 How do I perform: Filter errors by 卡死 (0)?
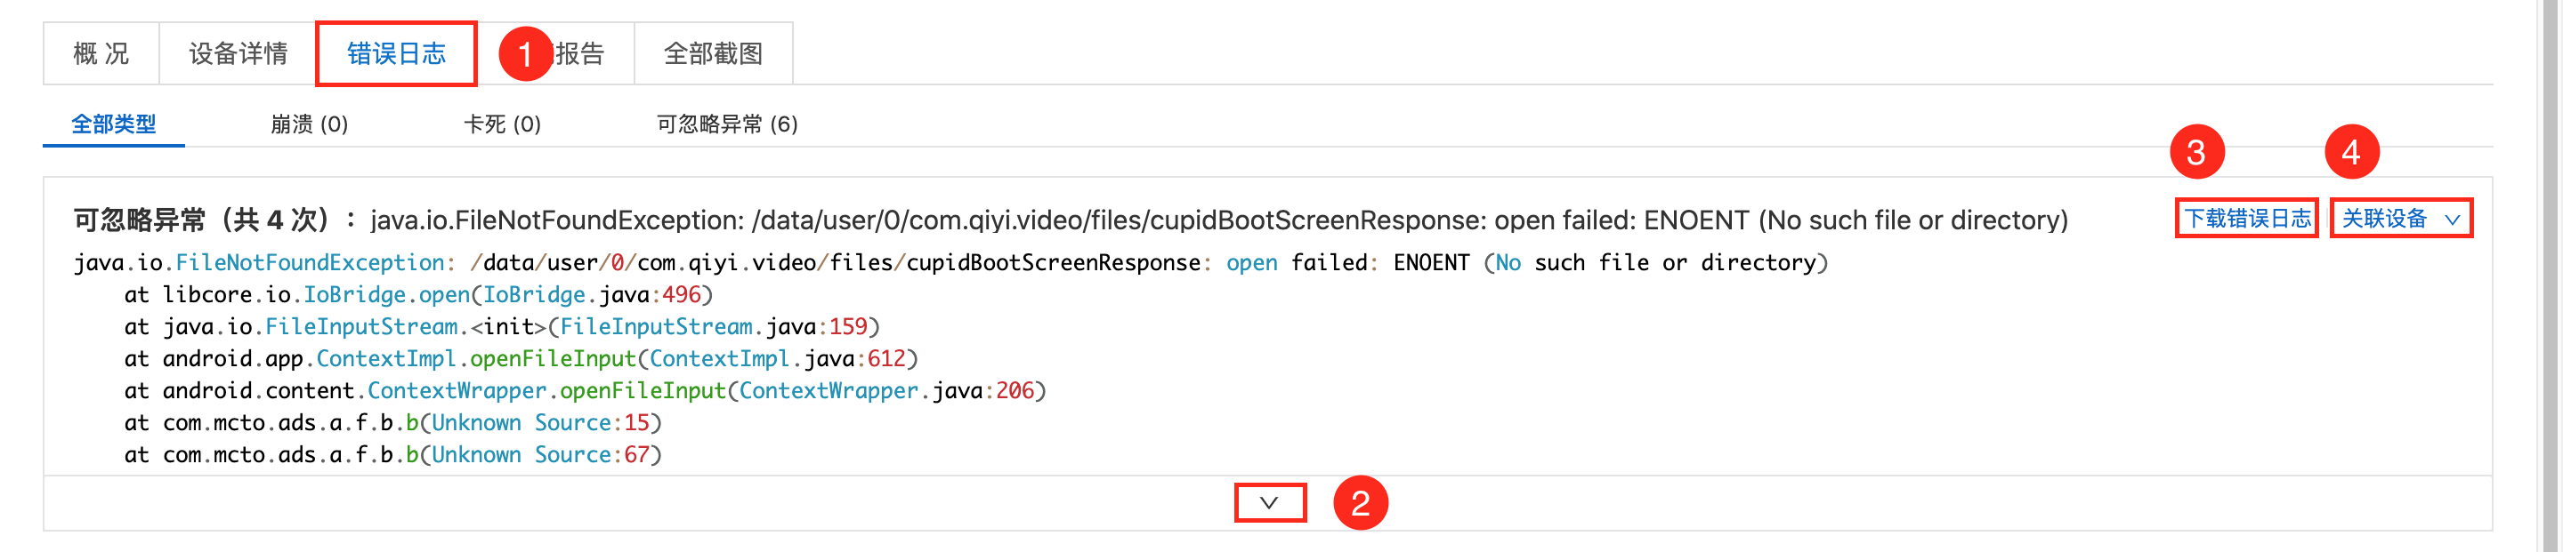(503, 124)
